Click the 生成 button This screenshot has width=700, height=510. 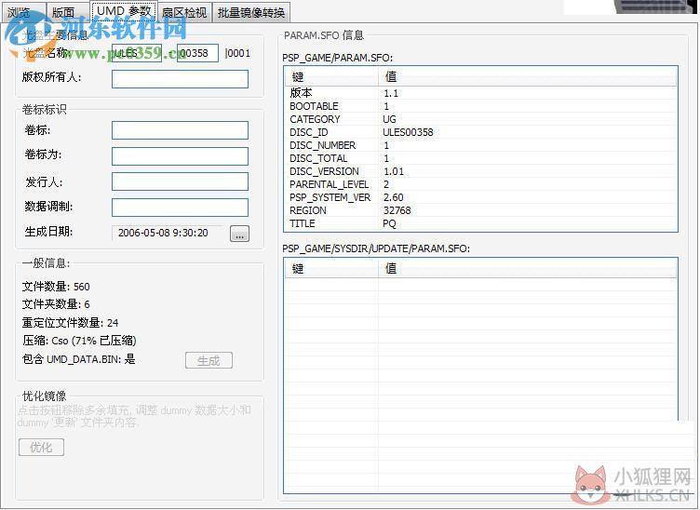(x=209, y=360)
